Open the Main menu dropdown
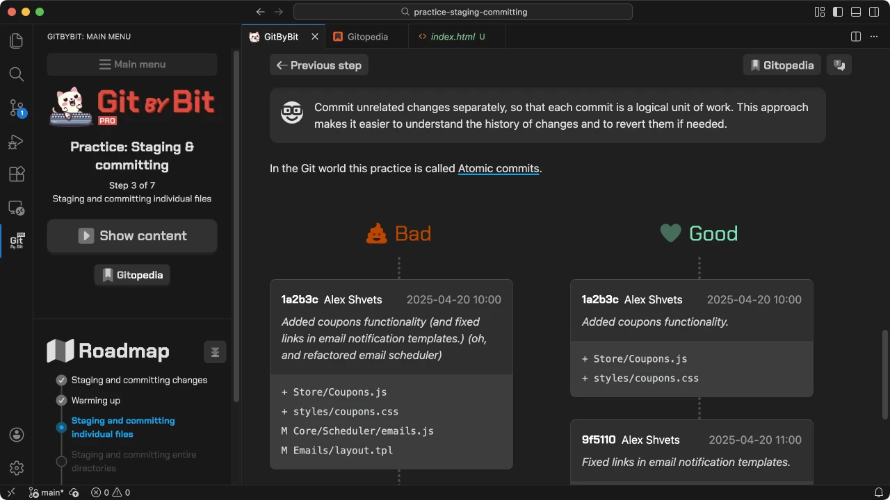 pos(132,65)
